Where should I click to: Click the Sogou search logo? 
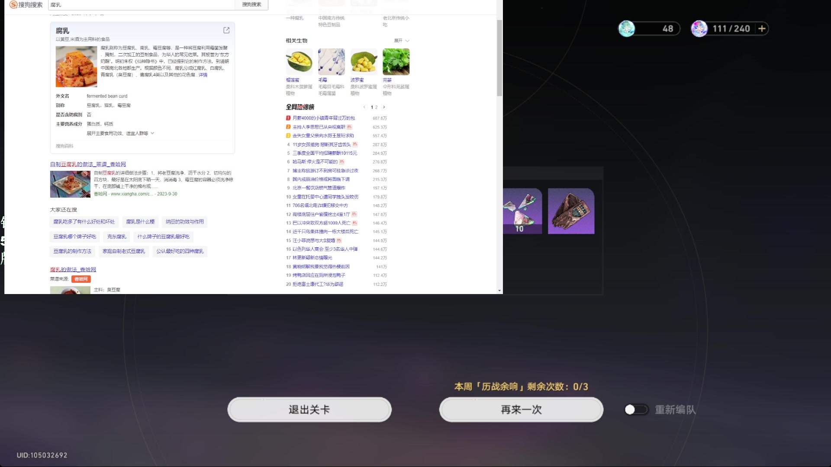[x=26, y=5]
